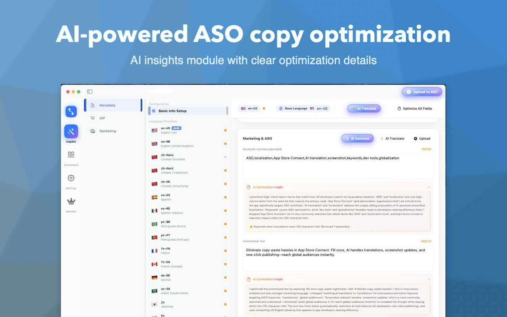
Task: Click the Portugal flag for pt-PT
Action: coord(154,237)
